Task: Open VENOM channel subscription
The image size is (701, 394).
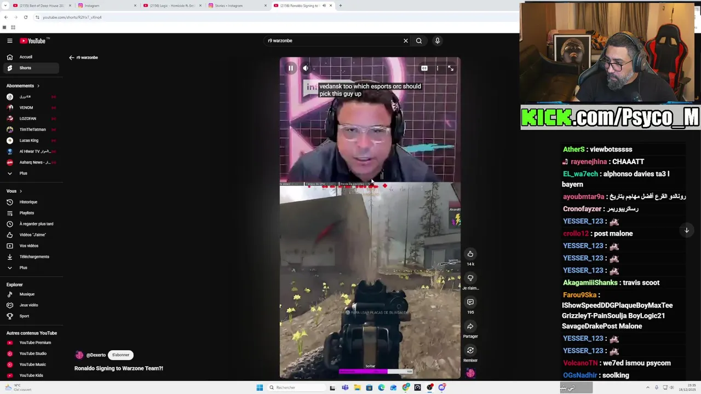Action: [31, 108]
